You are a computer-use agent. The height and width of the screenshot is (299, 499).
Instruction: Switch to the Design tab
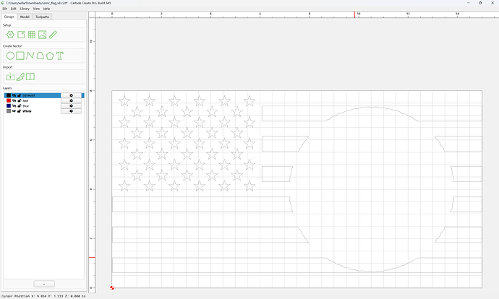point(9,17)
